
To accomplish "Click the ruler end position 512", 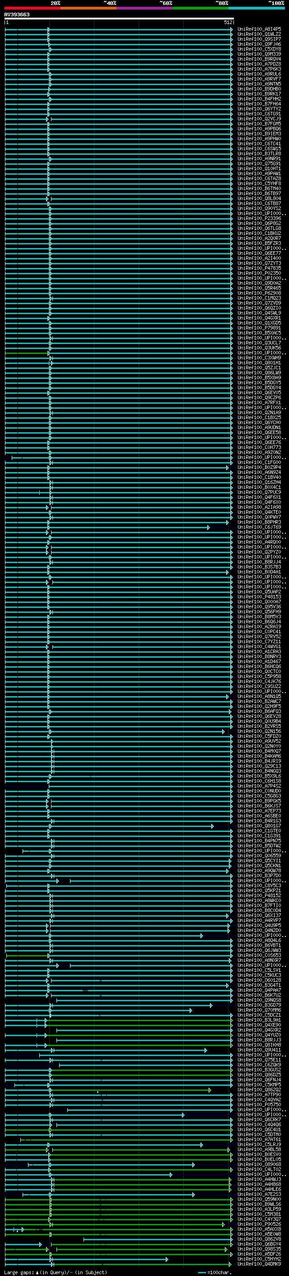I will click(228, 22).
